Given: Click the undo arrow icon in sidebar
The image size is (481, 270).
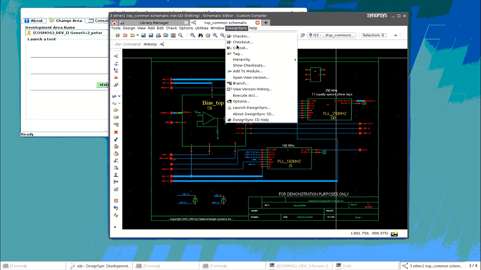Looking at the screenshot, I should click(115, 96).
